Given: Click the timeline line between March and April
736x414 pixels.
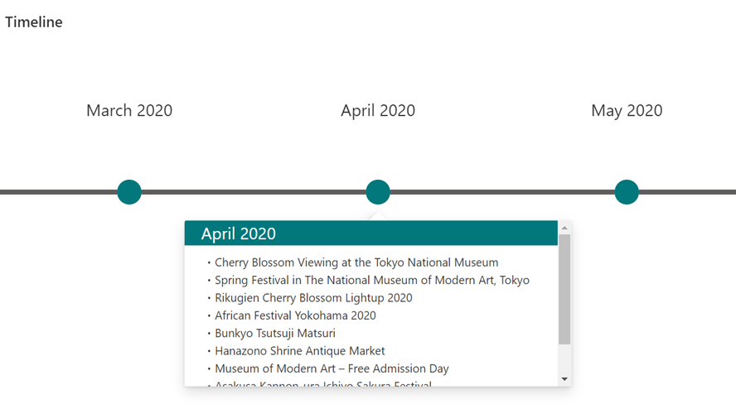Looking at the screenshot, I should point(254,192).
